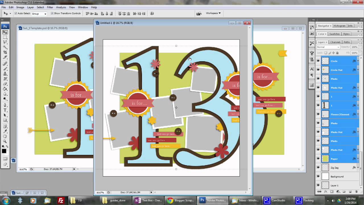Image resolution: width=364 pixels, height=205 pixels.
Task: Hide the Flower/Element layer
Action: pyautogui.click(x=318, y=114)
